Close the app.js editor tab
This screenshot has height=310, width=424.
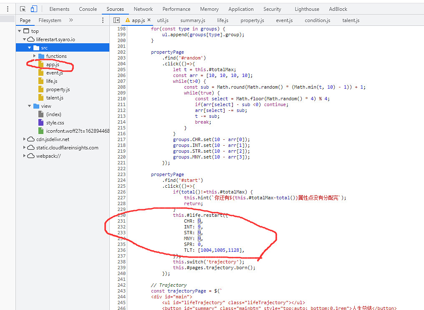click(x=149, y=20)
